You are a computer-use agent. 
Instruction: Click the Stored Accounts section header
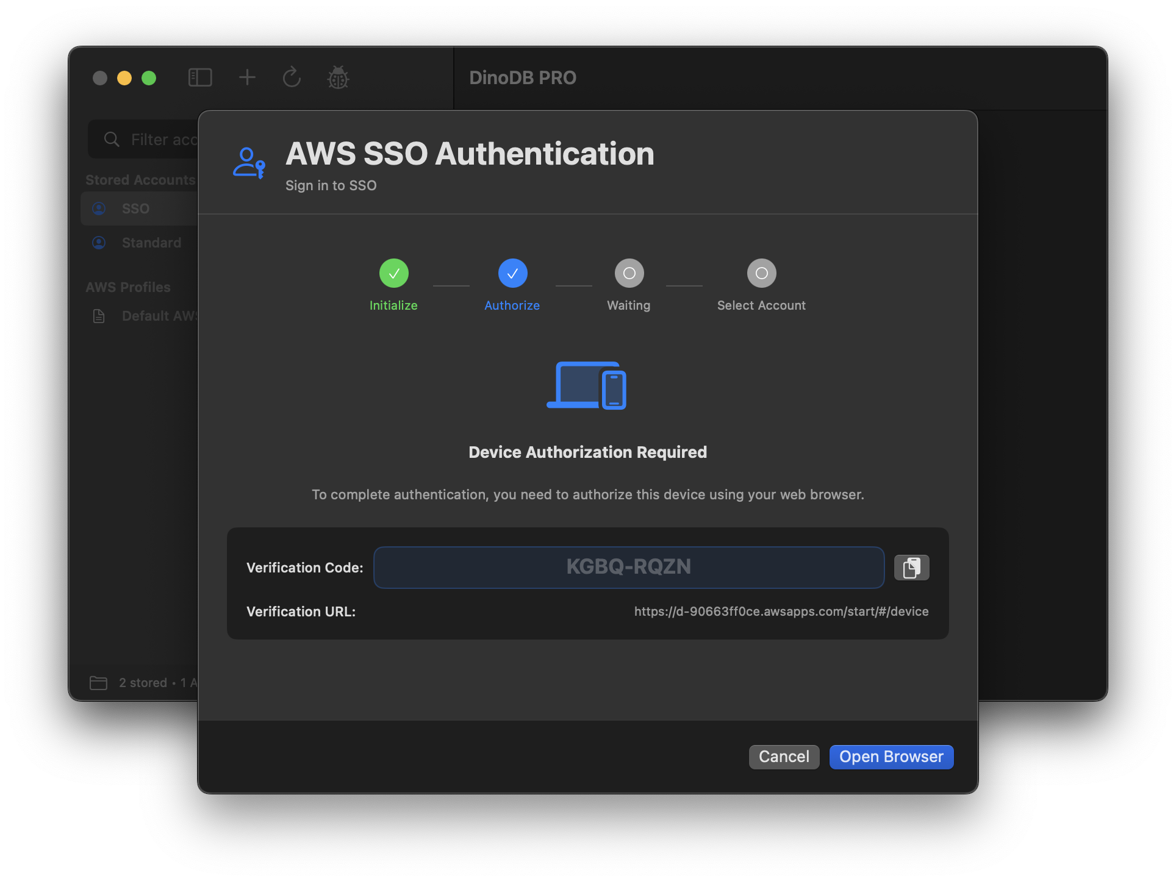(140, 180)
